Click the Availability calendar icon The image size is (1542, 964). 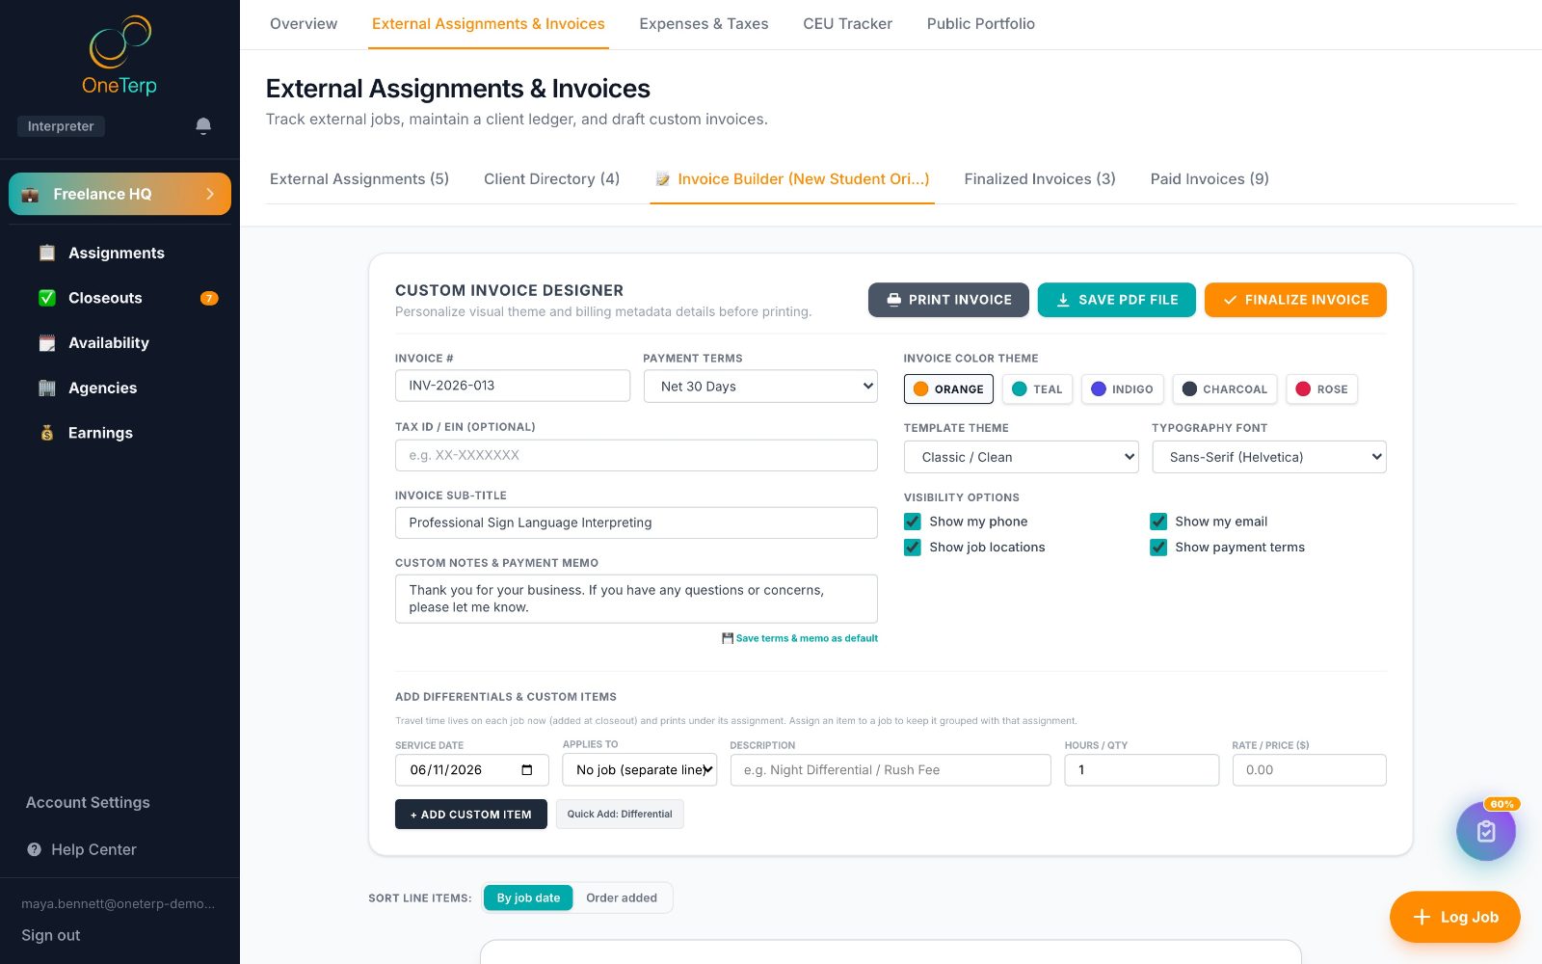click(47, 343)
